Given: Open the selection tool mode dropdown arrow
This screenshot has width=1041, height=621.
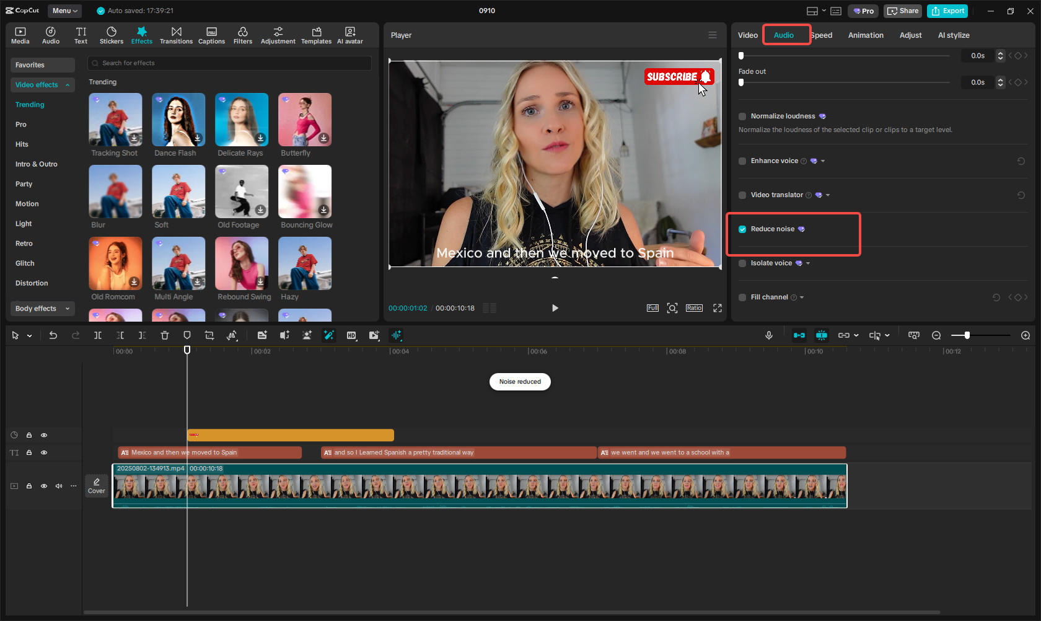Looking at the screenshot, I should (29, 336).
